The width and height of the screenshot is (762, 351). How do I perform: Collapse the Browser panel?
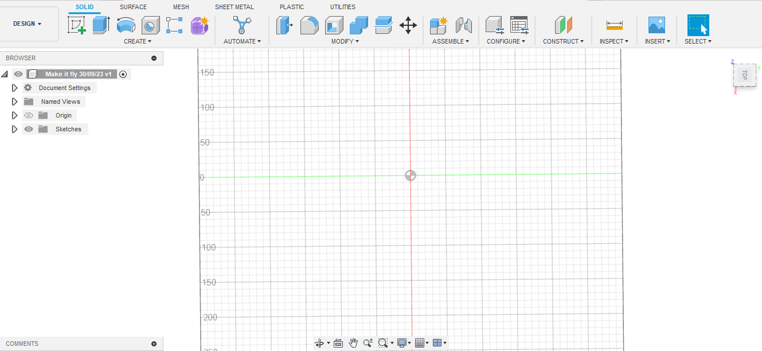pos(154,58)
